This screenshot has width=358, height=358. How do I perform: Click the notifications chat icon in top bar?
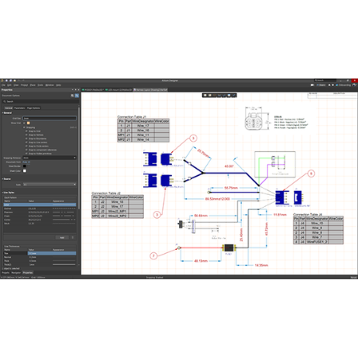tap(312, 85)
